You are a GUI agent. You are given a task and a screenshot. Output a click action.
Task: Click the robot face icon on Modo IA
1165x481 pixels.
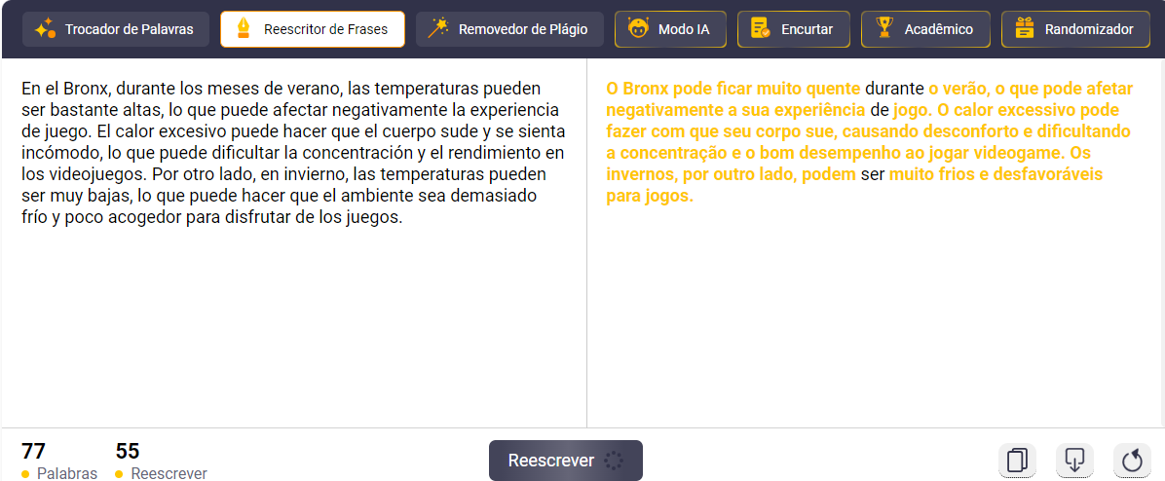(638, 29)
